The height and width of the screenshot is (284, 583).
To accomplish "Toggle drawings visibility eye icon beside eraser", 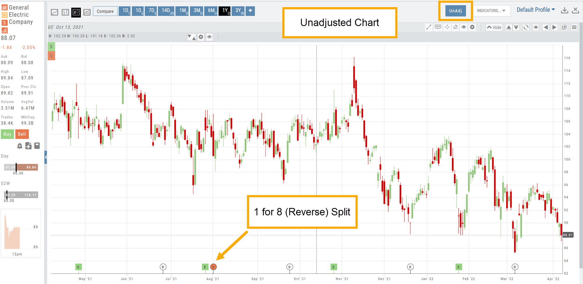I will coord(464,27).
